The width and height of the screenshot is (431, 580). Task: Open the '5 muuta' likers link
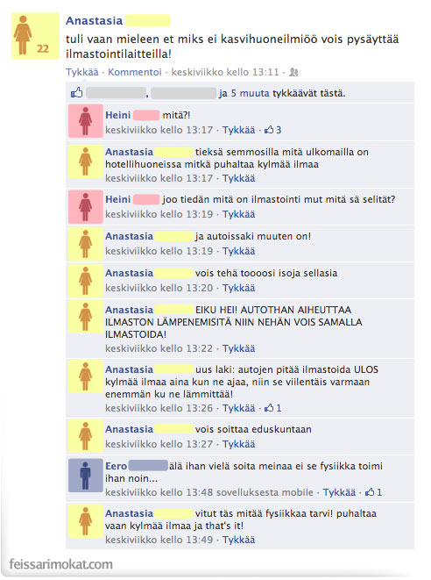pos(250,93)
